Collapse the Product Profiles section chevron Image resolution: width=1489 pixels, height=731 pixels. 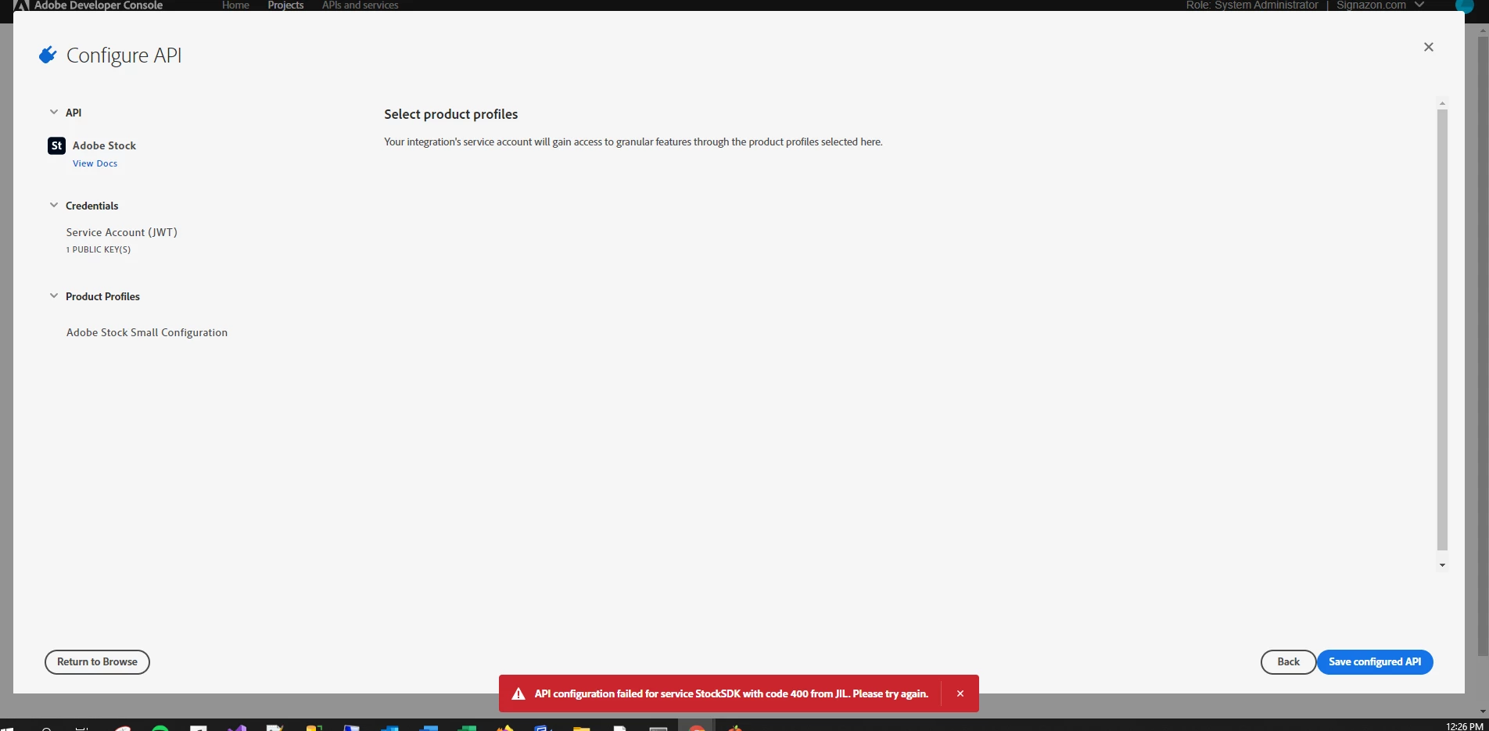pos(54,296)
